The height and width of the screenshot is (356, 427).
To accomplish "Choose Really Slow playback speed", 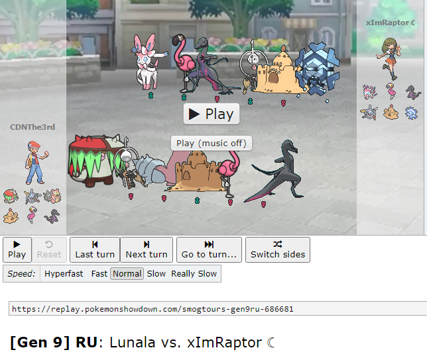I will click(194, 274).
